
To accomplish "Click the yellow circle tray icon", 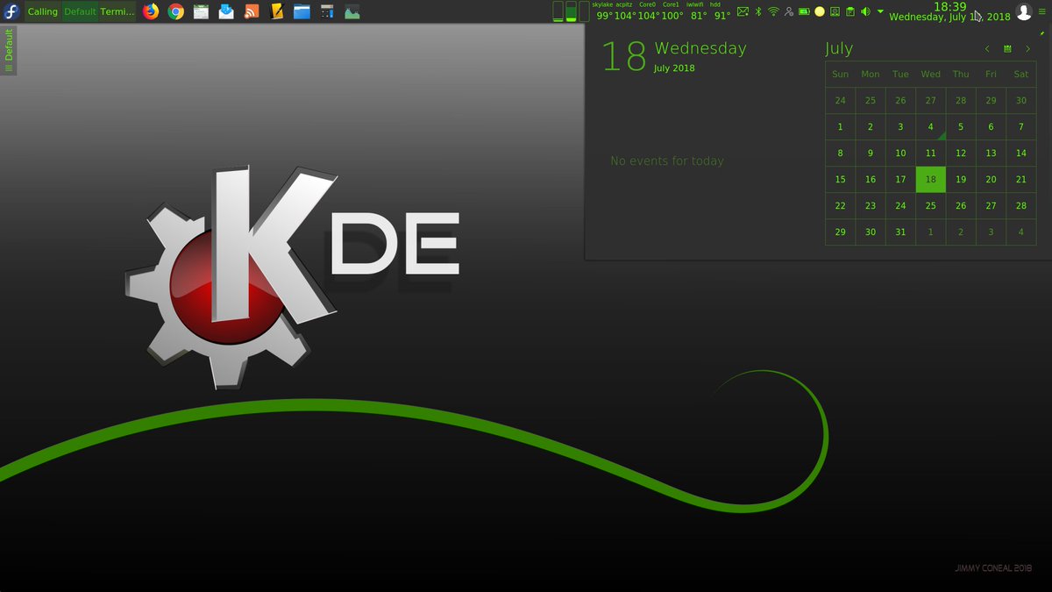I will click(x=820, y=11).
